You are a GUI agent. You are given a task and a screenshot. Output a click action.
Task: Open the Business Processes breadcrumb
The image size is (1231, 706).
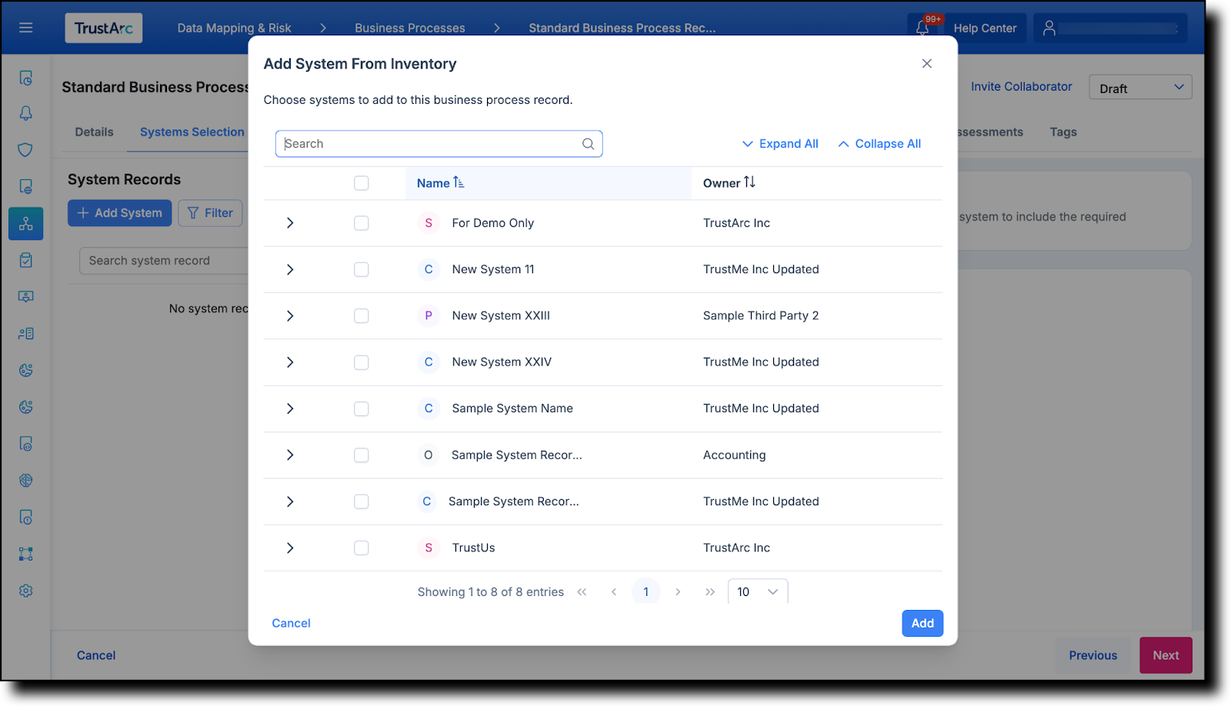tap(409, 28)
